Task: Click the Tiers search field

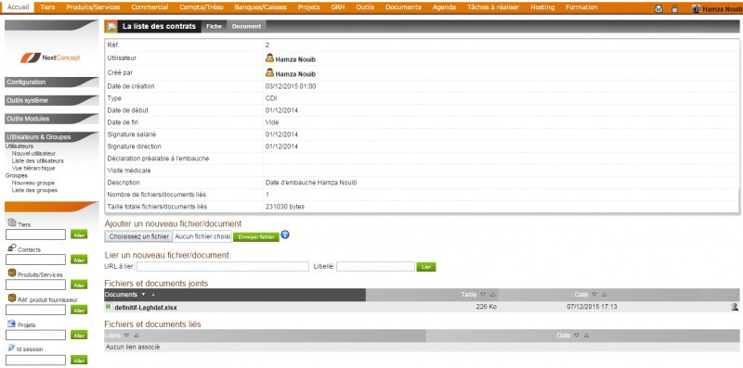Action: coord(36,235)
